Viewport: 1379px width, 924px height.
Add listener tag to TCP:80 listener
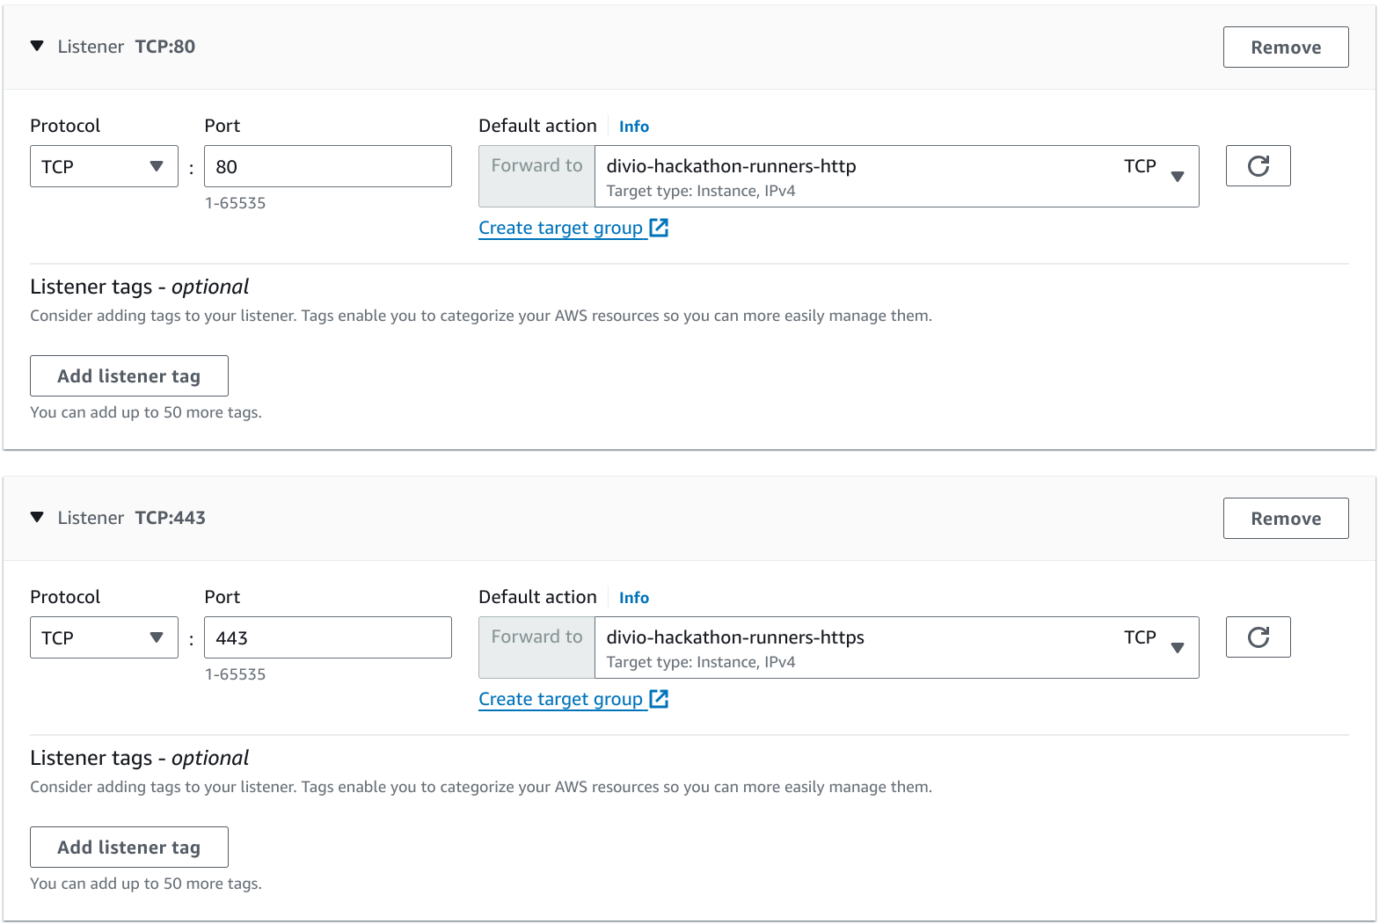pos(129,376)
